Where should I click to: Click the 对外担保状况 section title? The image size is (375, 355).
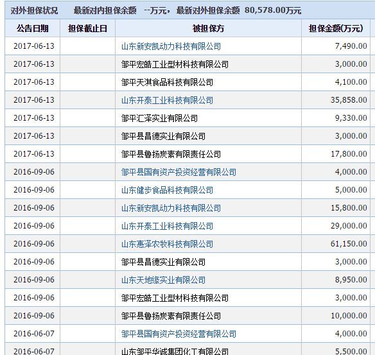tap(34, 10)
